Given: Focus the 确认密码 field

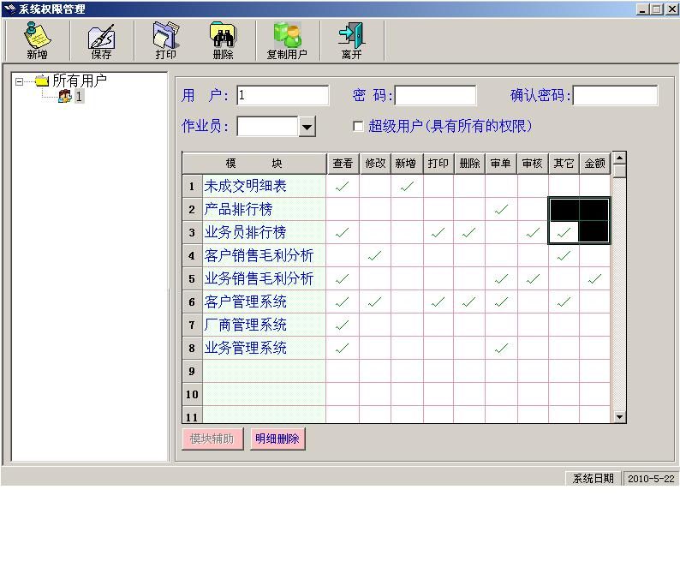Looking at the screenshot, I should pos(615,95).
